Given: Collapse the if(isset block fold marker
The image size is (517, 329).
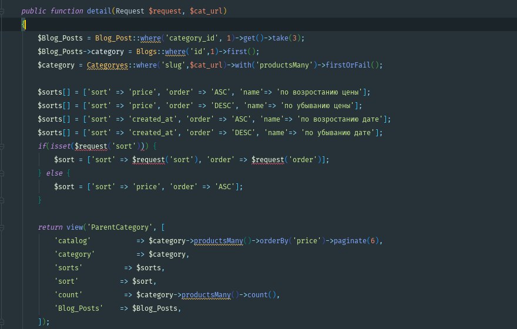Looking at the screenshot, I should pos(2,146).
